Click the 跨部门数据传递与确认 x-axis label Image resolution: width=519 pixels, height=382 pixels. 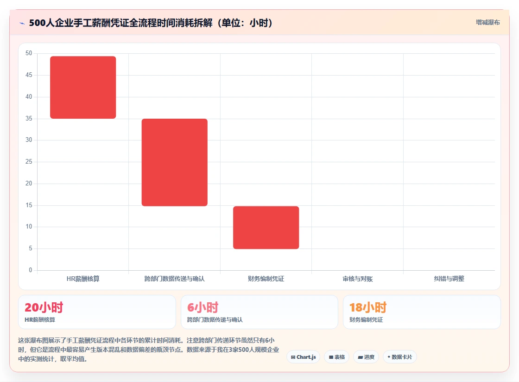[174, 279]
